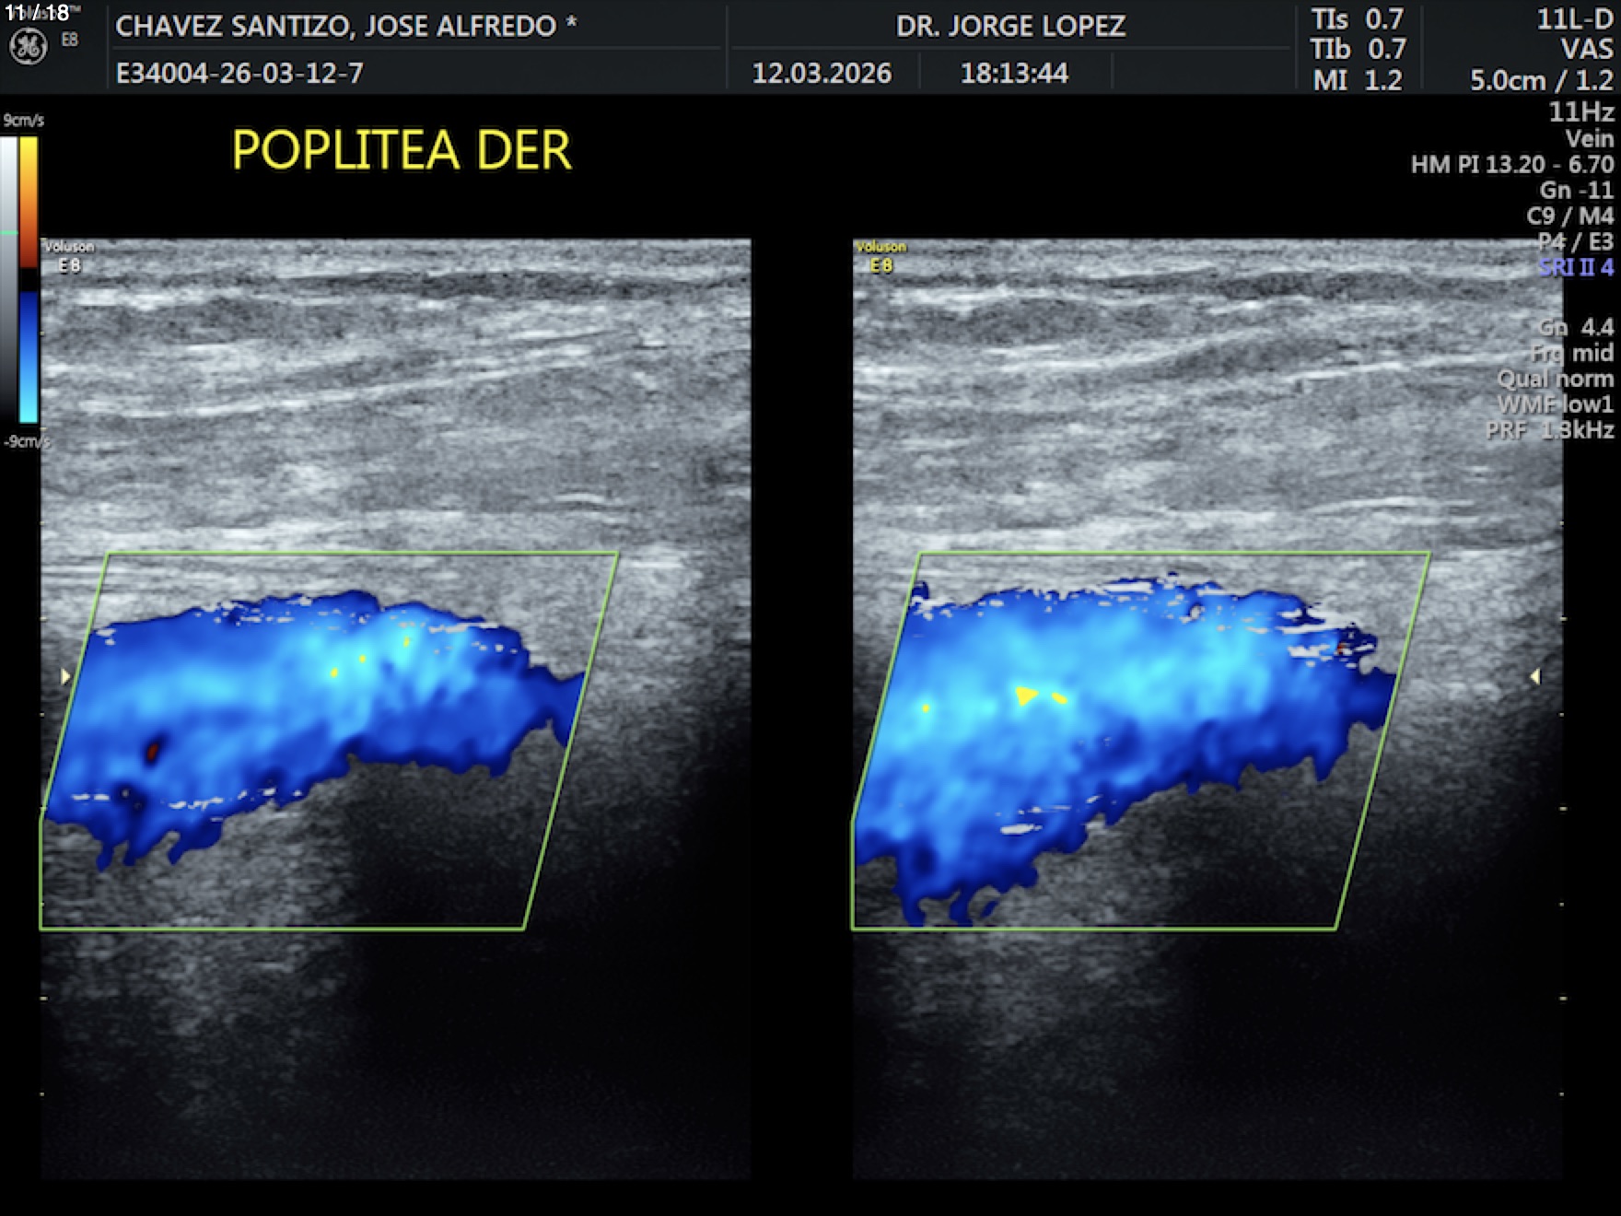Click the 11L-D probe label
Screen dimensions: 1621x1216
(1574, 20)
